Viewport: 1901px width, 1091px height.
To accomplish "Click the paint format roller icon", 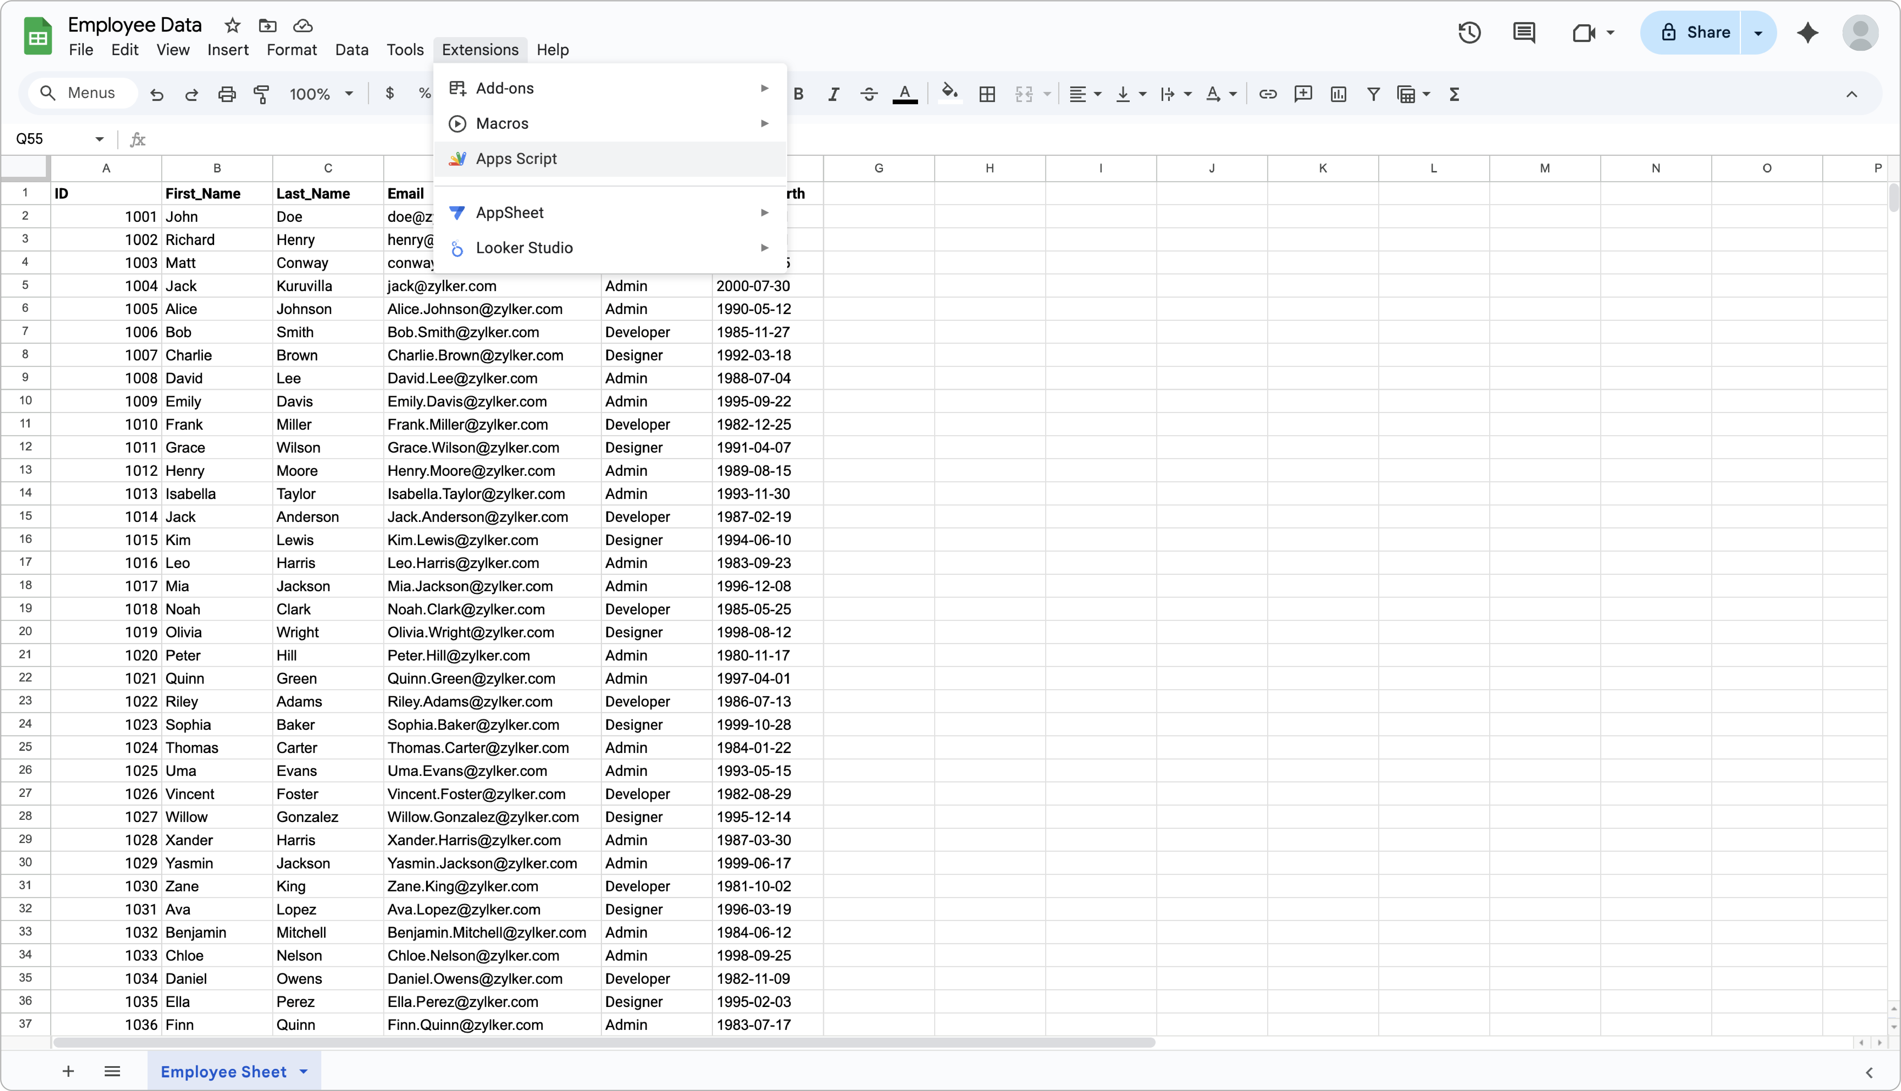I will [x=261, y=94].
